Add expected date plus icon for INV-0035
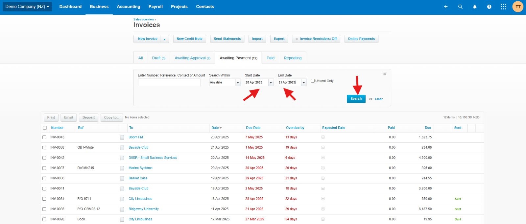The width and height of the screenshot is (526, 224). click(323, 209)
